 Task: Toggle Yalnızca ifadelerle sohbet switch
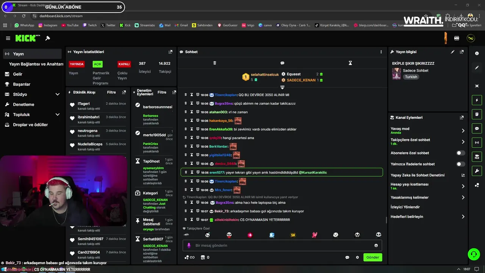pos(460,164)
